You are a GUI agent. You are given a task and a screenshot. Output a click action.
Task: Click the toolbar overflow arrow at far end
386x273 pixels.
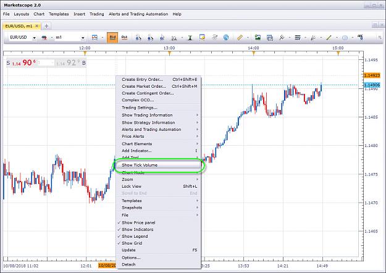click(380, 38)
